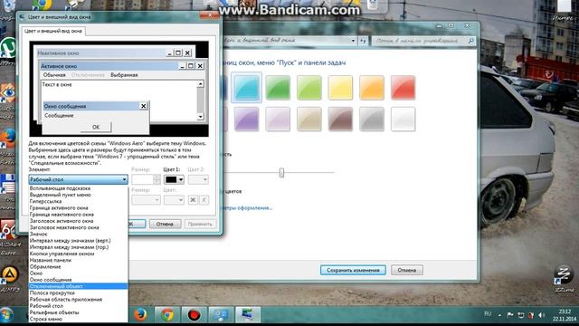Click the Цвет и внешний вид окна tab
The height and width of the screenshot is (326, 579).
point(52,31)
